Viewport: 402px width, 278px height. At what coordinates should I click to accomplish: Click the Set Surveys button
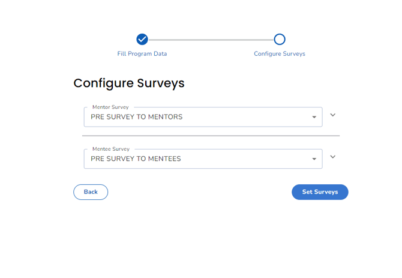click(320, 192)
